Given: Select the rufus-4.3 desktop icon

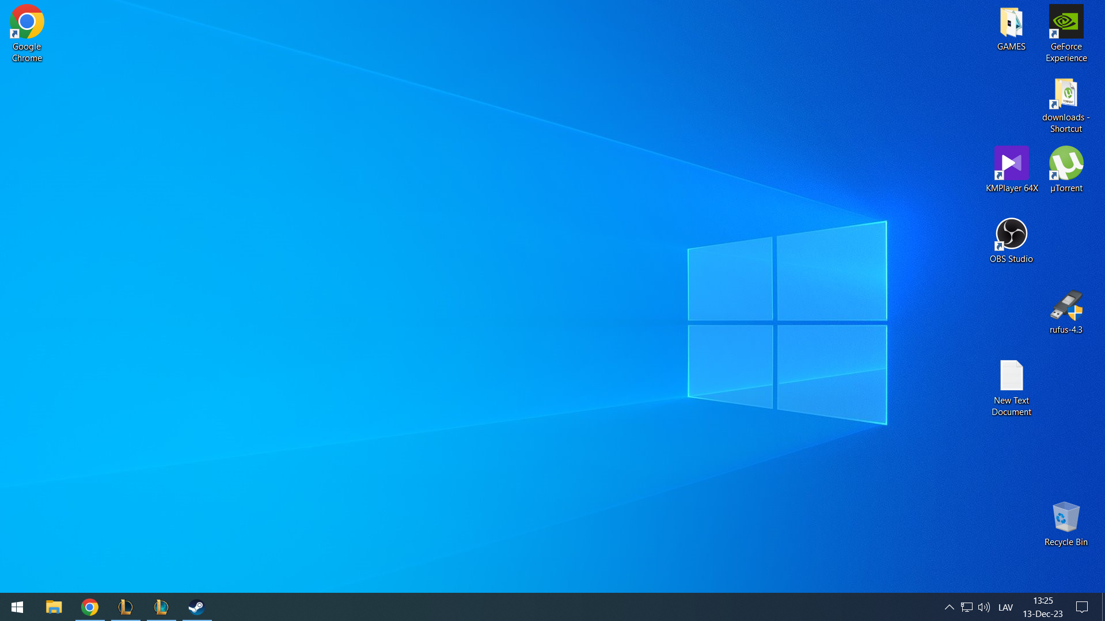Looking at the screenshot, I should (x=1066, y=311).
